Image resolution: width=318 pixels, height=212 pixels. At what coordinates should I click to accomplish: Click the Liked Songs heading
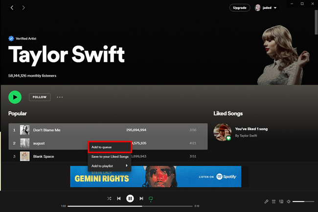(x=228, y=114)
